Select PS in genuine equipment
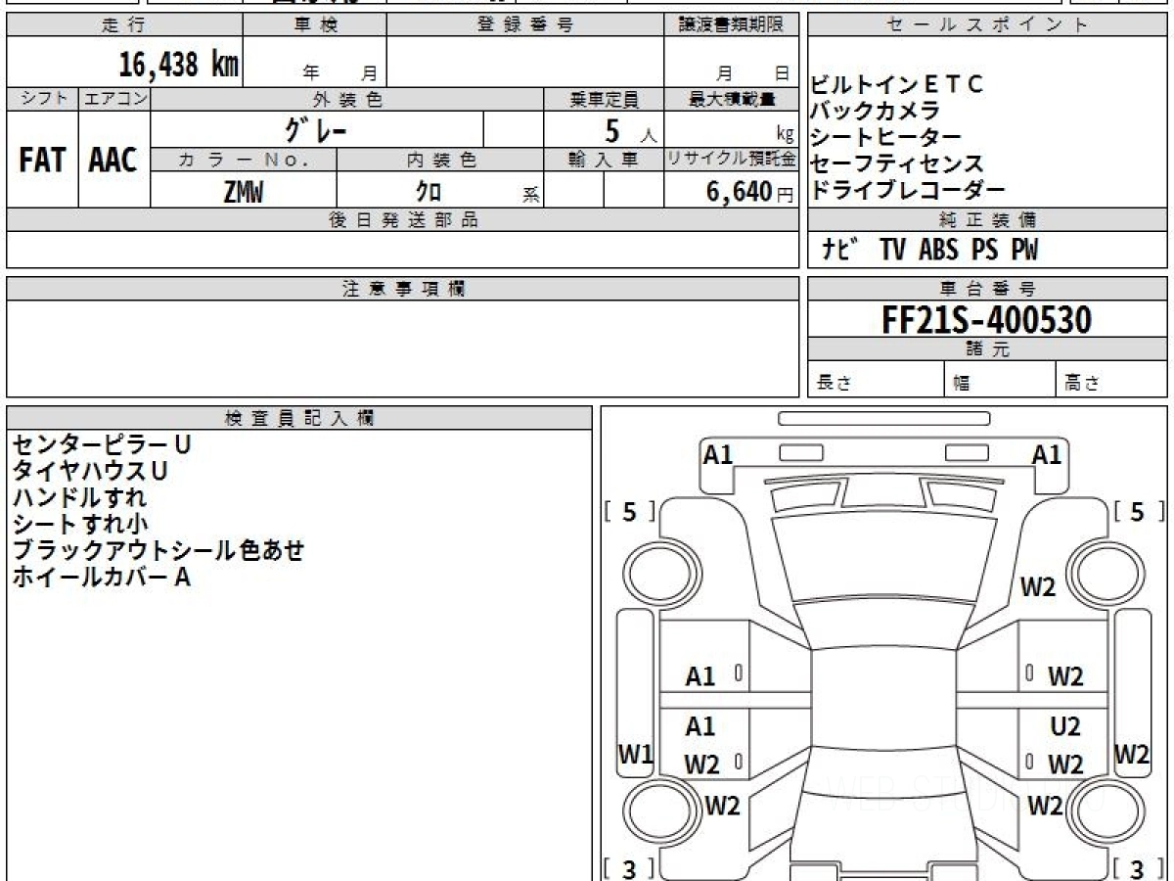Image resolution: width=1174 pixels, height=881 pixels. point(984,250)
